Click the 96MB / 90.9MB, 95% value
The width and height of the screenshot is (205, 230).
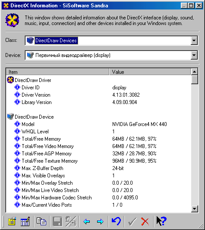134,161
